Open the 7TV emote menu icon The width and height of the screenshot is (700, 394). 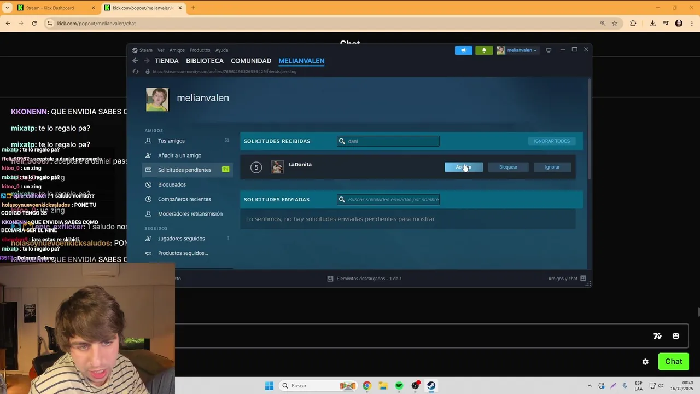(x=657, y=336)
